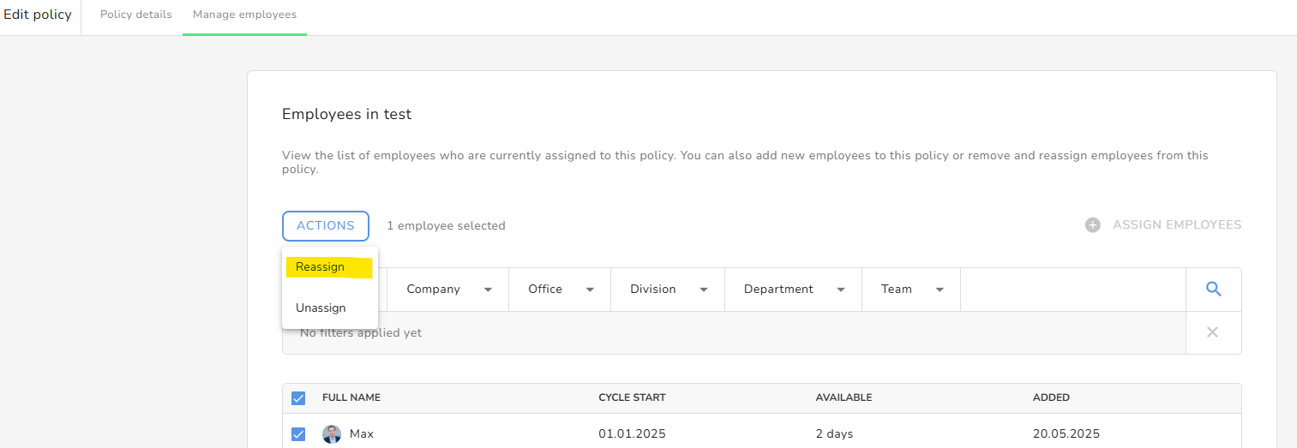Click the employee name Max
This screenshot has height=448, width=1297.
(x=362, y=434)
